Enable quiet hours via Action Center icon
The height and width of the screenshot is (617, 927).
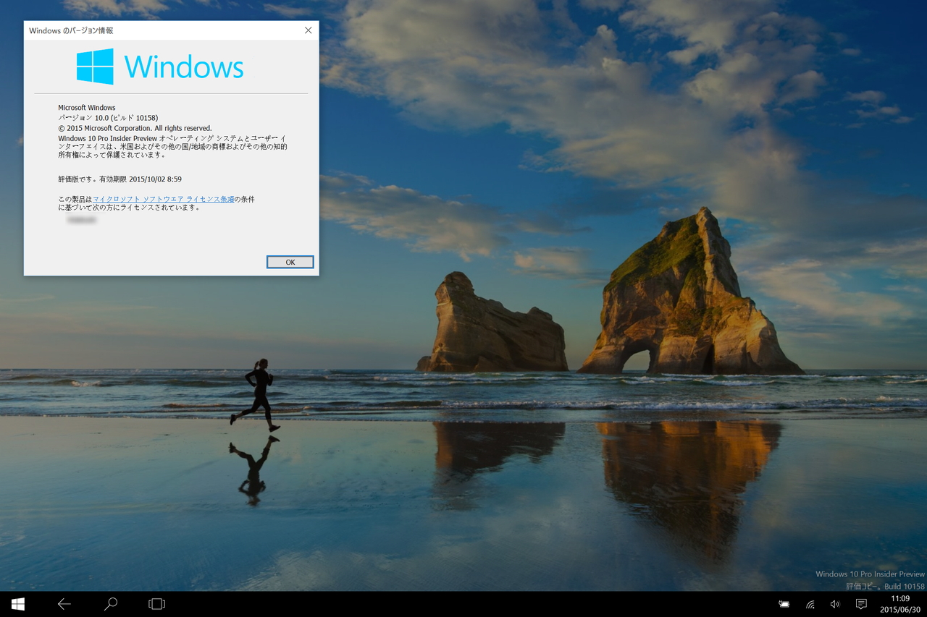(x=860, y=604)
